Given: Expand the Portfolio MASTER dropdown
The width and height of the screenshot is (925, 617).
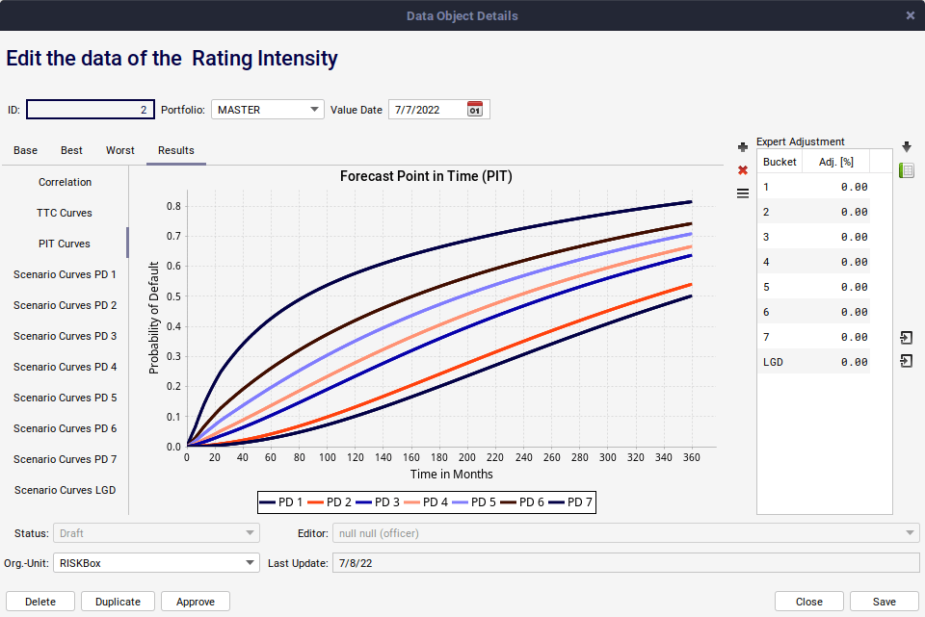Looking at the screenshot, I should pyautogui.click(x=315, y=110).
